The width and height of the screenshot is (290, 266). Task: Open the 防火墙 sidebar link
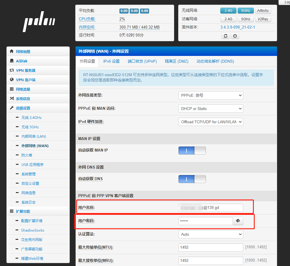pyautogui.click(x=27, y=155)
